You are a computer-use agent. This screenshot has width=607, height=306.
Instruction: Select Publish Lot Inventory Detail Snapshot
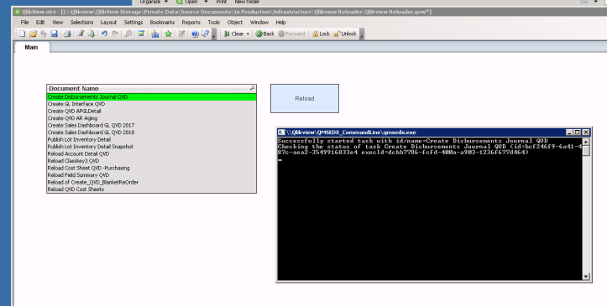pos(151,147)
